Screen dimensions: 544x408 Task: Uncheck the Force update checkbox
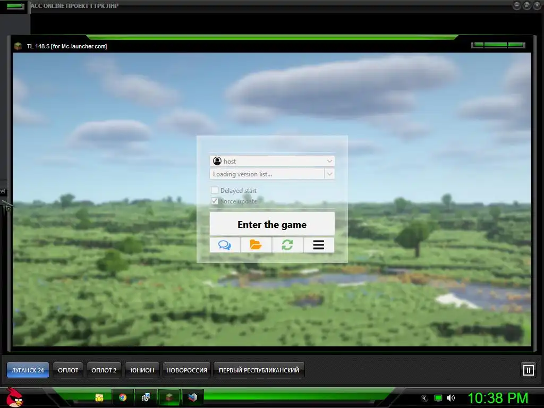[215, 201]
